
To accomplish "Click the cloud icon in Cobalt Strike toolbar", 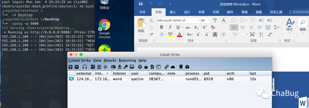I will 173,67.
